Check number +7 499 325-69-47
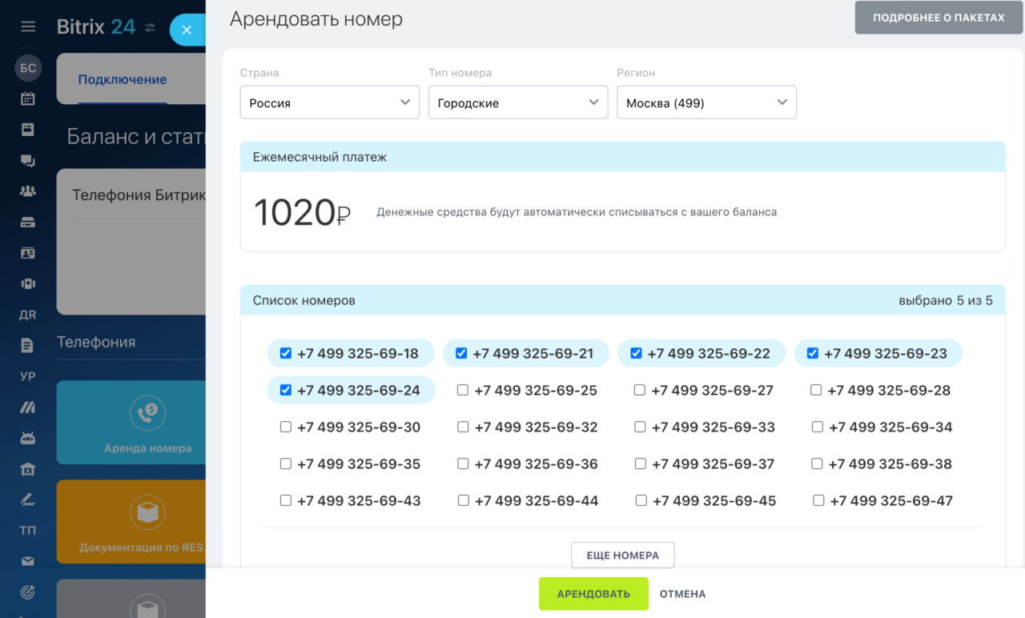Viewport: 1025px width, 618px height. (818, 500)
